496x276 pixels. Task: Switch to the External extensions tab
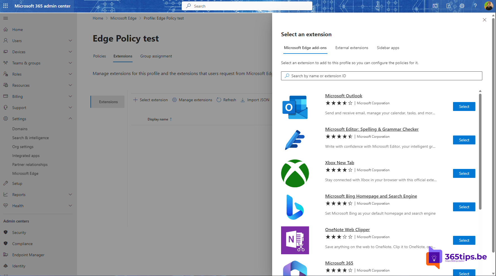352,48
